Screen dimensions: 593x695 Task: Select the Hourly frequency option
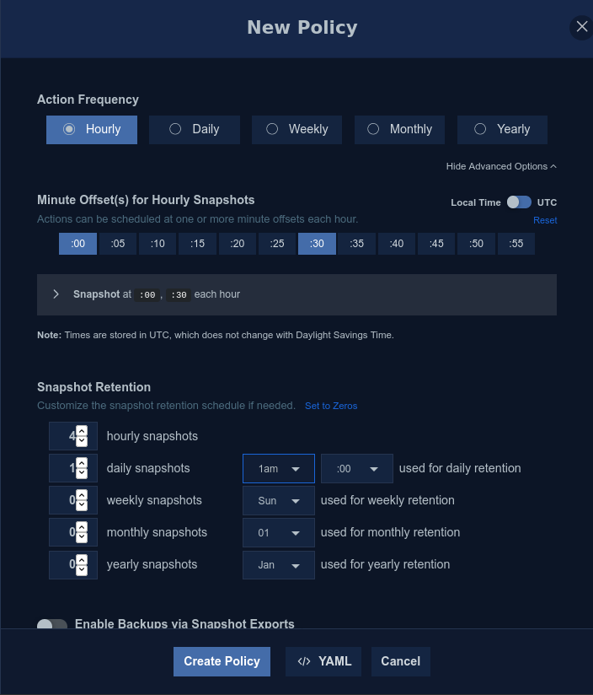tap(92, 129)
